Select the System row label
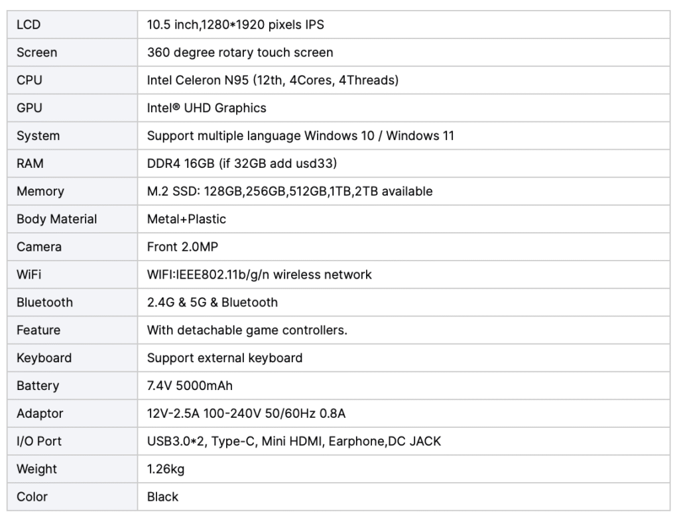 (38, 136)
